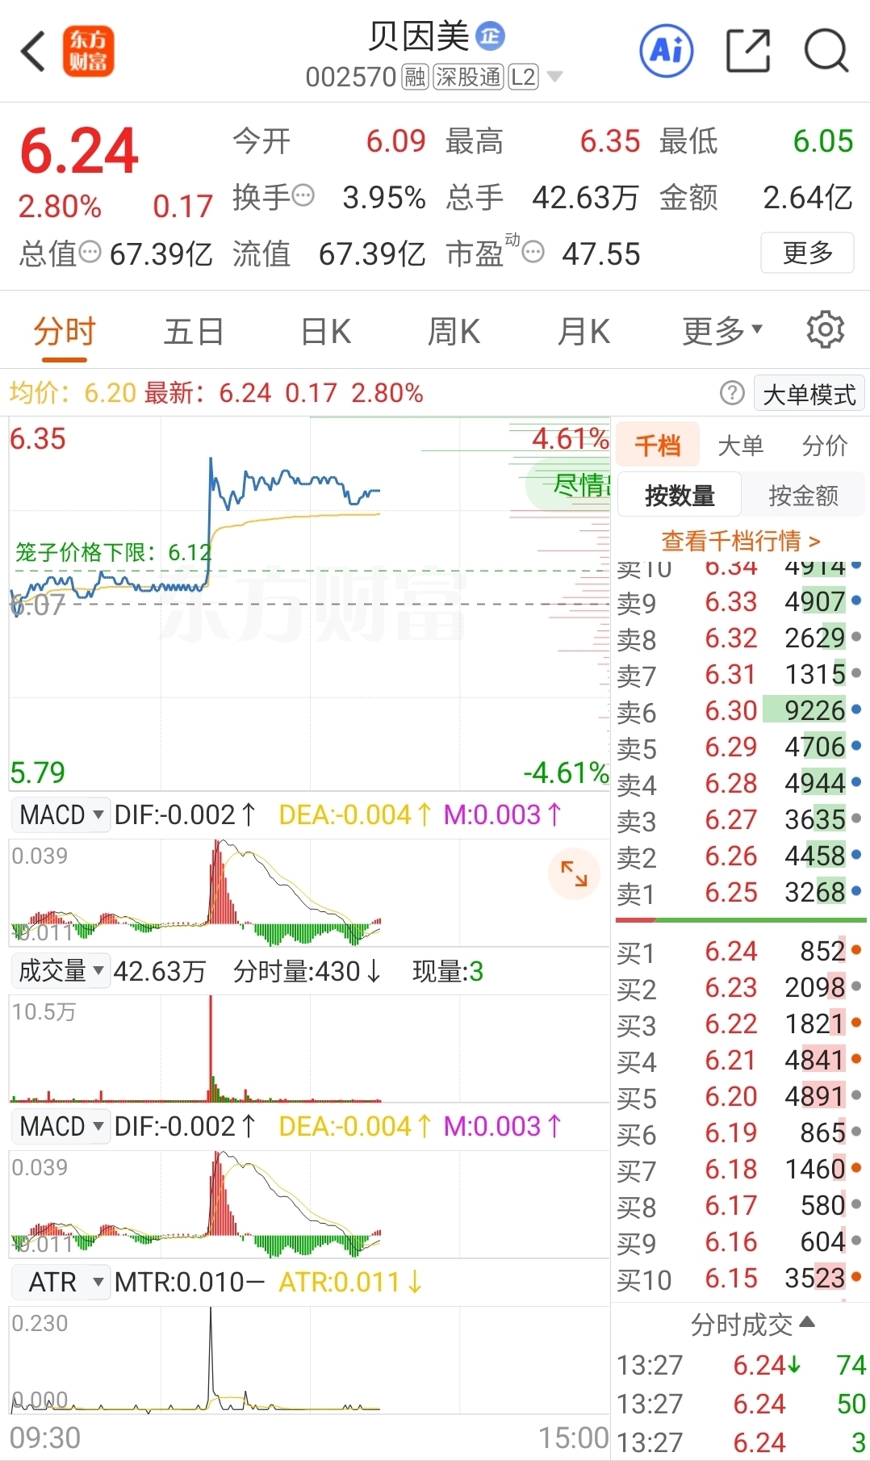Tap the 更多 quote details button

[807, 253]
